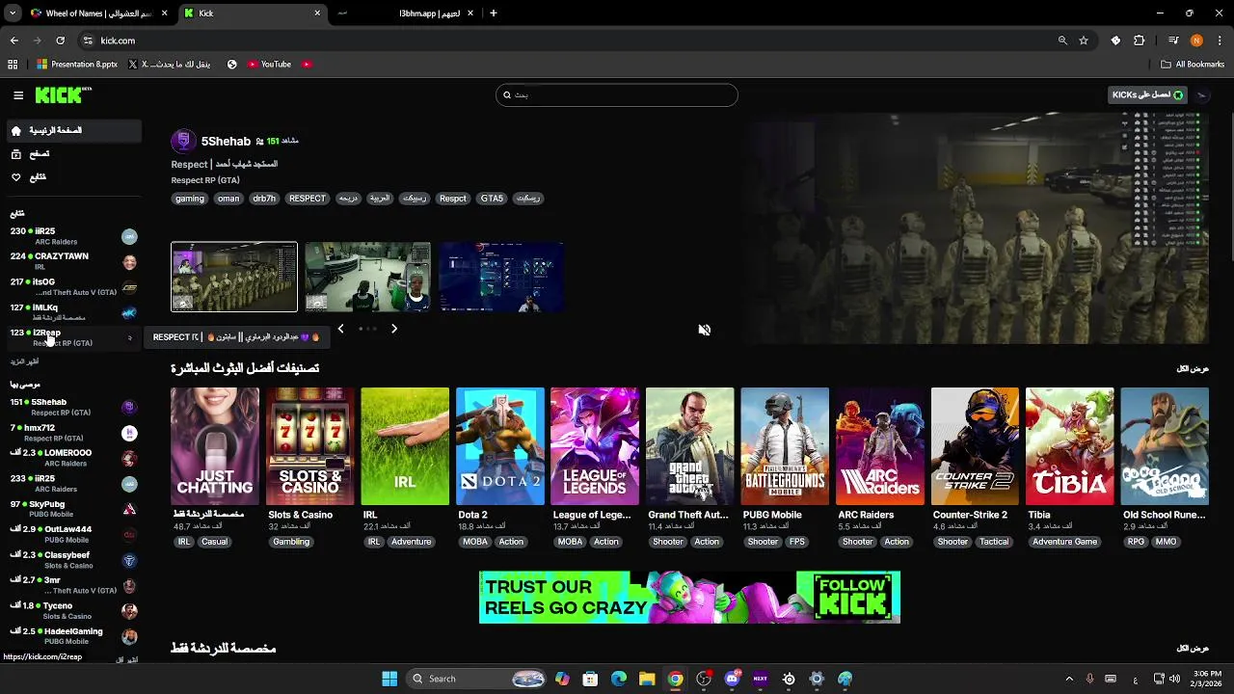Click the oman tag
The width and height of the screenshot is (1234, 694).
pyautogui.click(x=228, y=199)
